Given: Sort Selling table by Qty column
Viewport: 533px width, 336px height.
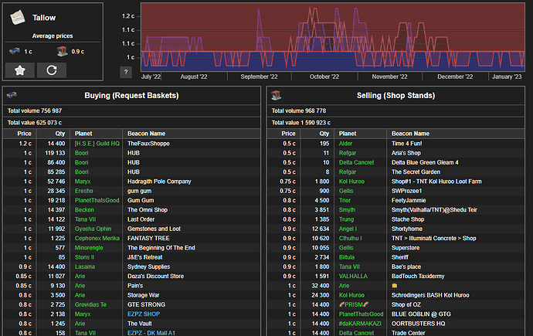Looking at the screenshot, I should (x=323, y=134).
